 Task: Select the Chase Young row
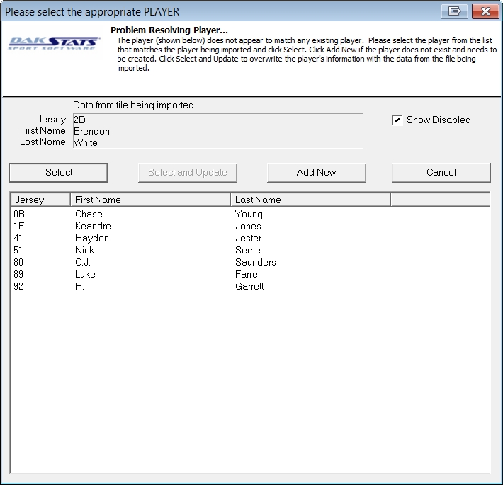tap(89, 214)
